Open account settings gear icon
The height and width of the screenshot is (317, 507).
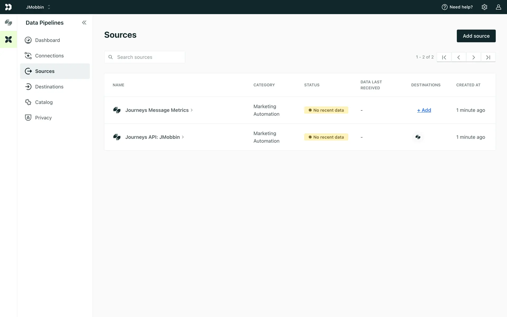[484, 7]
